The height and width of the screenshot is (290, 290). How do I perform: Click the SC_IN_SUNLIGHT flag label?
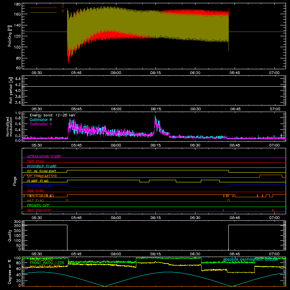click(x=42, y=171)
